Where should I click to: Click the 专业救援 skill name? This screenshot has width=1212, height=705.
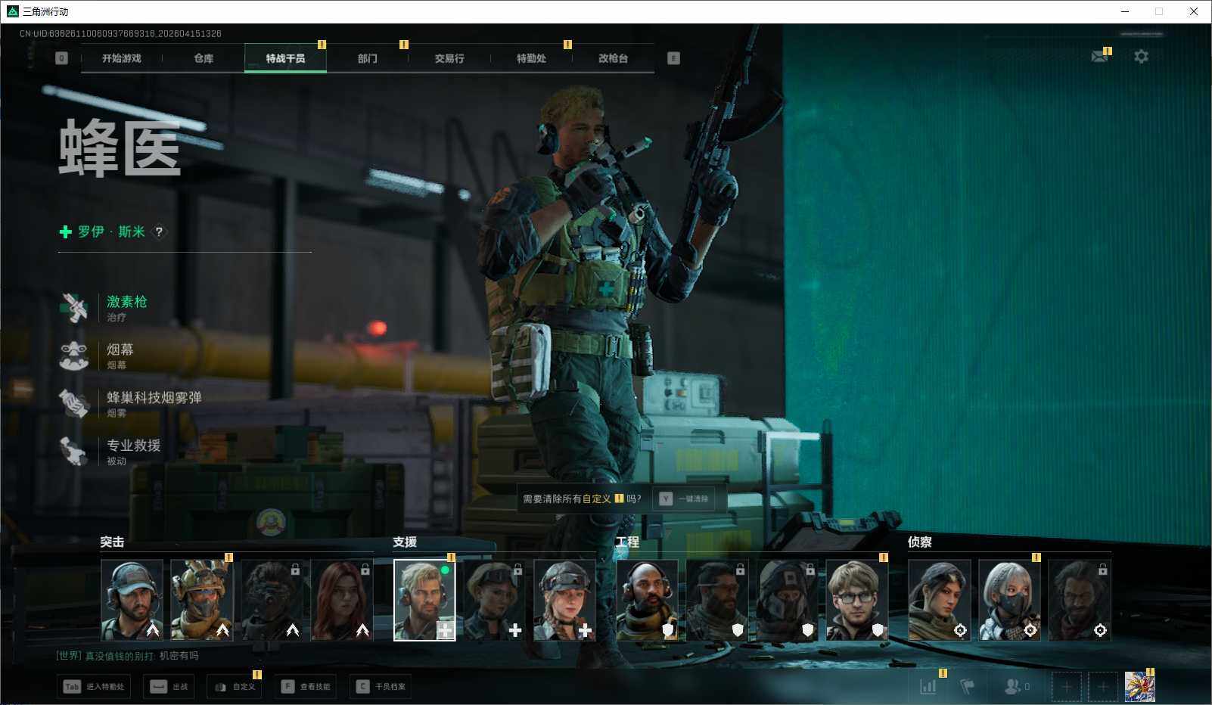point(134,446)
